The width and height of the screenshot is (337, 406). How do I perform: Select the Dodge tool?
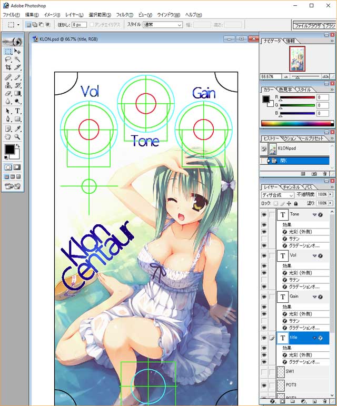point(17,101)
